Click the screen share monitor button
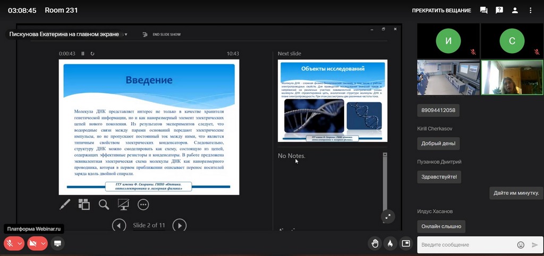This screenshot has width=544, height=256. (x=57, y=243)
